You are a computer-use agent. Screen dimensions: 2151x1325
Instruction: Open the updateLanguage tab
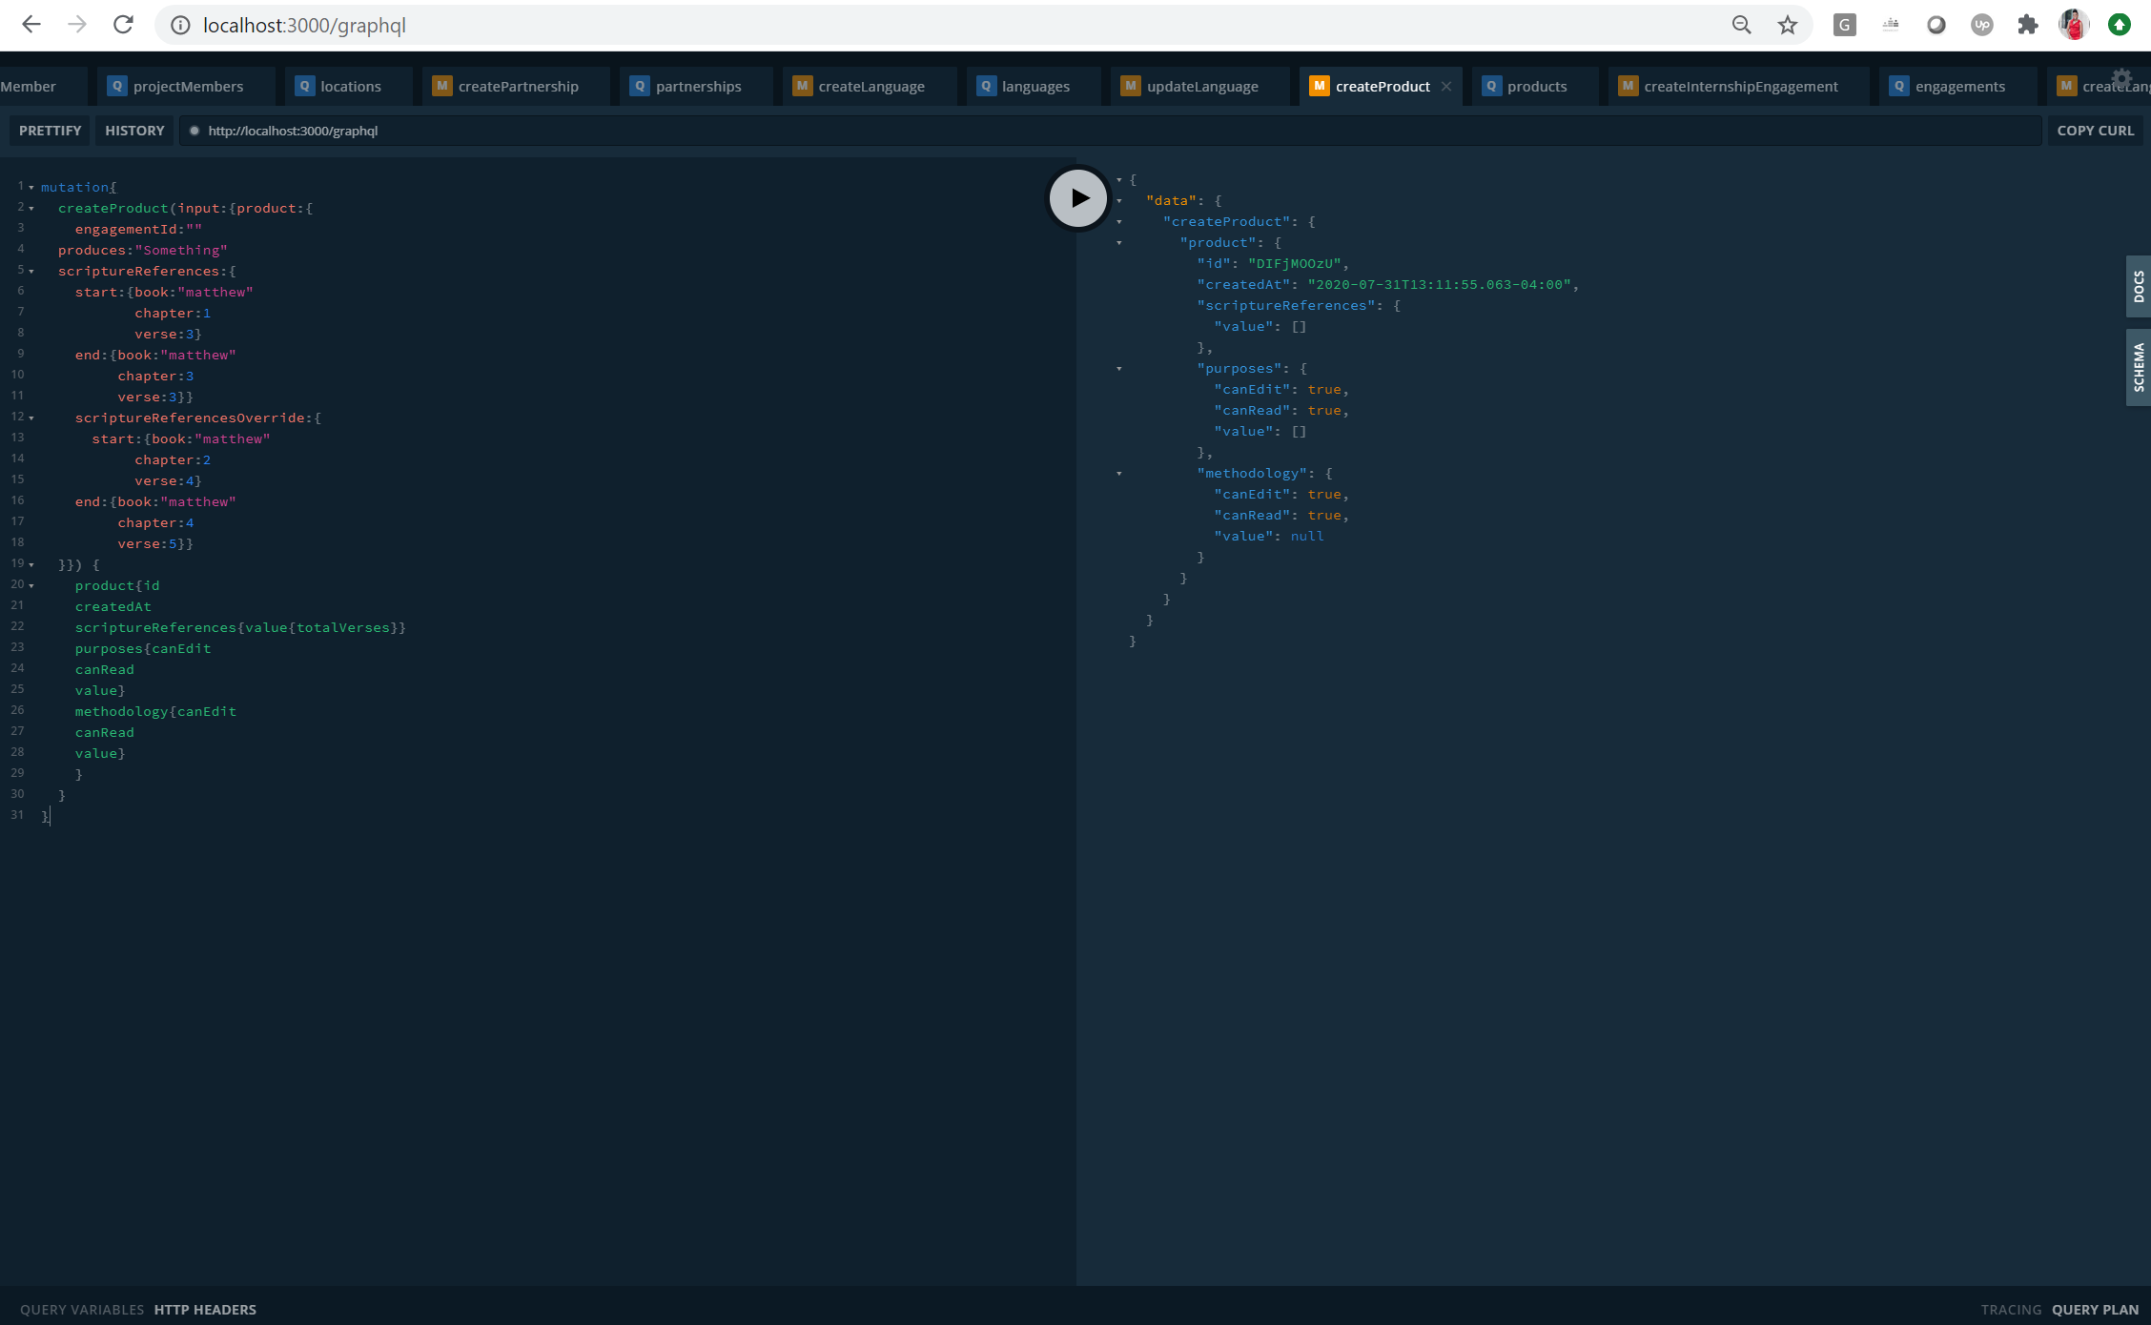[x=1200, y=87]
